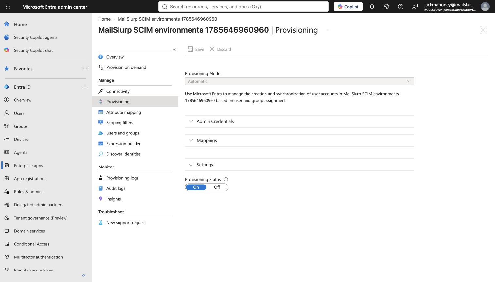This screenshot has height=282, width=495.
Task: Click the Roles & admins icon
Action: 7,192
